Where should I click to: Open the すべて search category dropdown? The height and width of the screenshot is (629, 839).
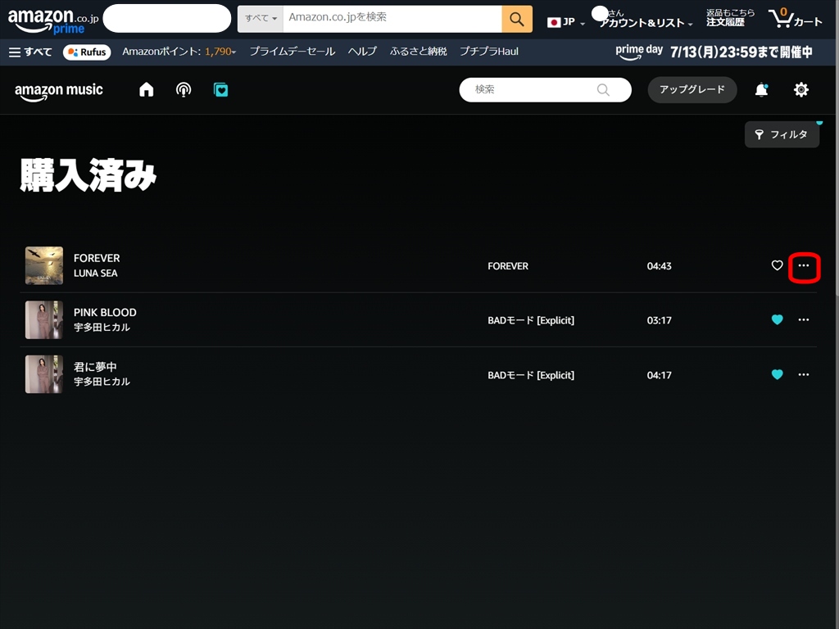pyautogui.click(x=261, y=19)
